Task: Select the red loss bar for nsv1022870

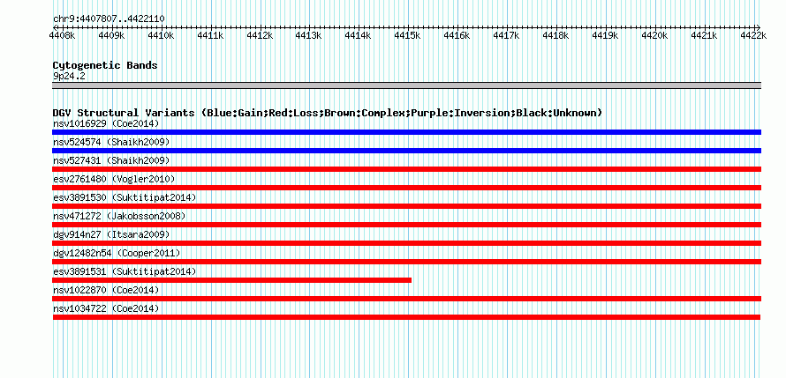Action: point(406,299)
